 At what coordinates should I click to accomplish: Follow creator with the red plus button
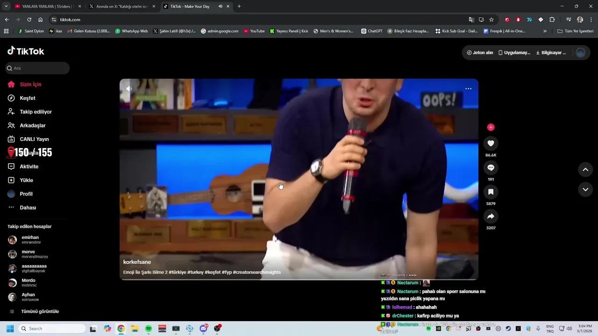point(491,127)
